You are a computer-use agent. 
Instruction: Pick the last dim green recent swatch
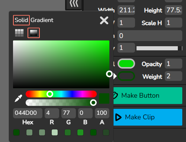point(106,132)
